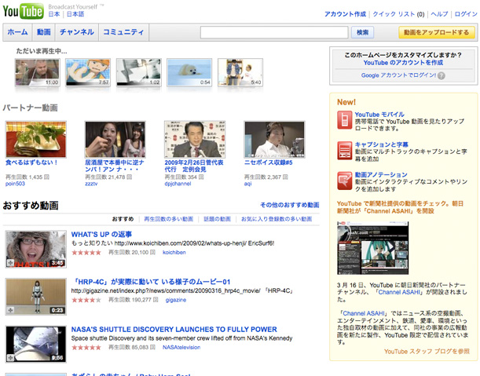Open the 居酒屋 partner video thumbnail

tap(115, 139)
